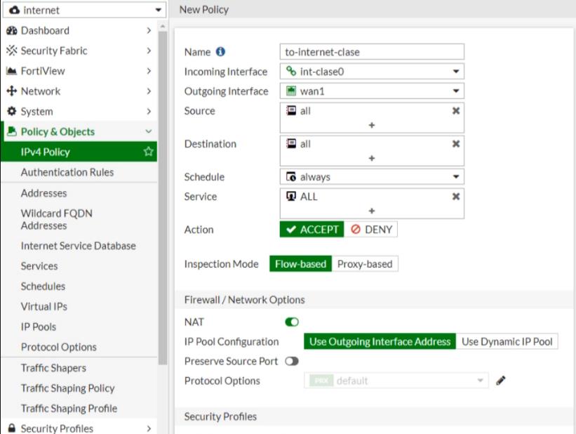Click the int-clase0 interface icon
The height and width of the screenshot is (434, 576).
[291, 72]
